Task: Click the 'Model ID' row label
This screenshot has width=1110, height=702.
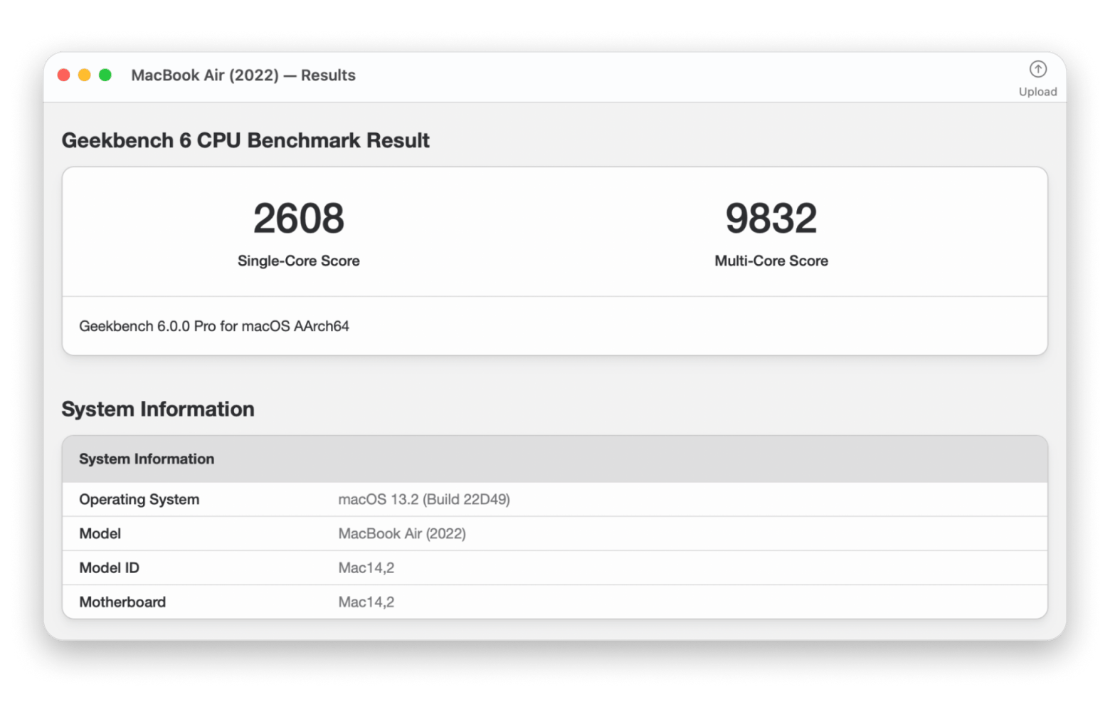Action: 110,568
